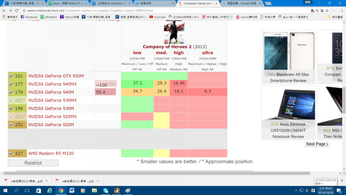
Task: Click the zoom magnifier icon in address bar
Action: click(x=317, y=11)
